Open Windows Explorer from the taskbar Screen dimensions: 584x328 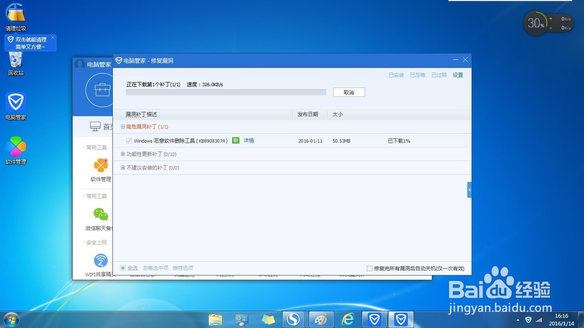coord(215,319)
